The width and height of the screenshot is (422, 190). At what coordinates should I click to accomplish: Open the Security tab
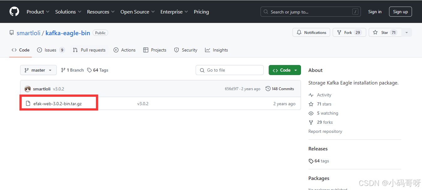186,50
